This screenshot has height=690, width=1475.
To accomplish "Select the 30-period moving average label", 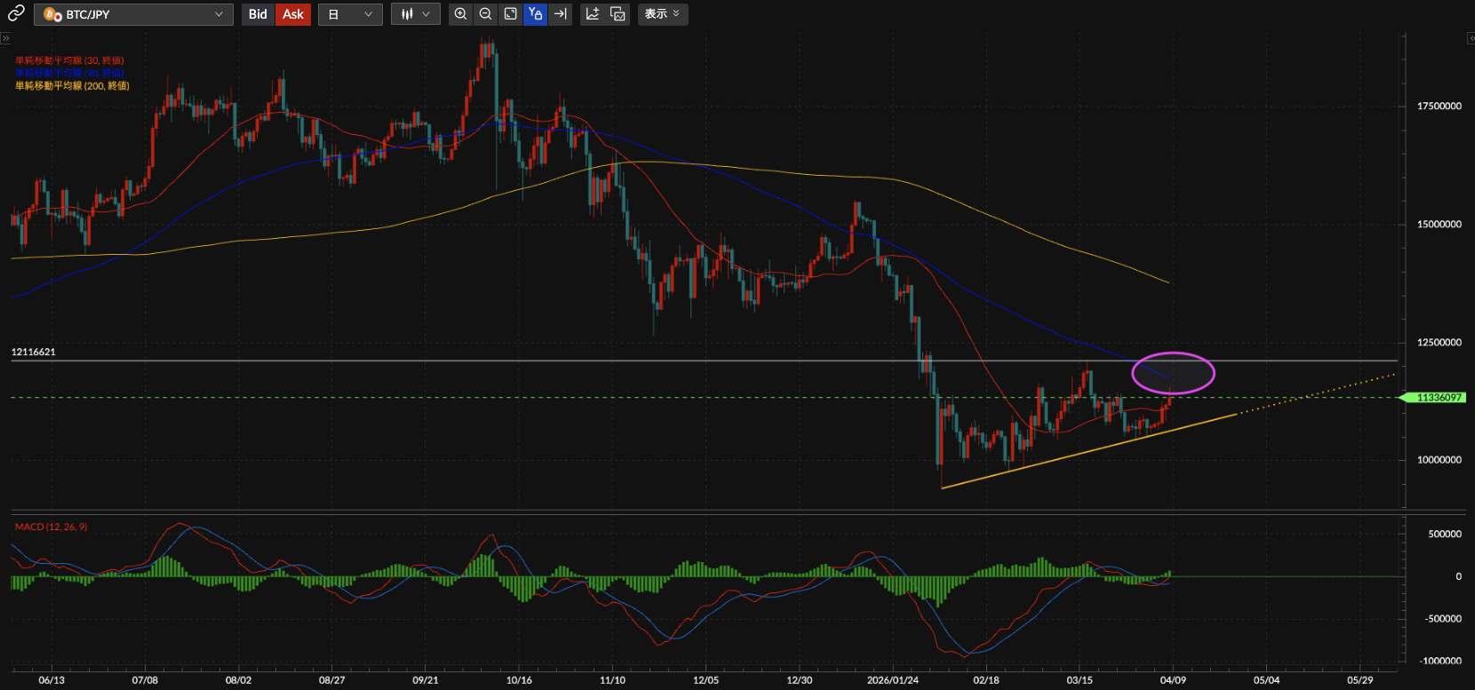I will (69, 60).
